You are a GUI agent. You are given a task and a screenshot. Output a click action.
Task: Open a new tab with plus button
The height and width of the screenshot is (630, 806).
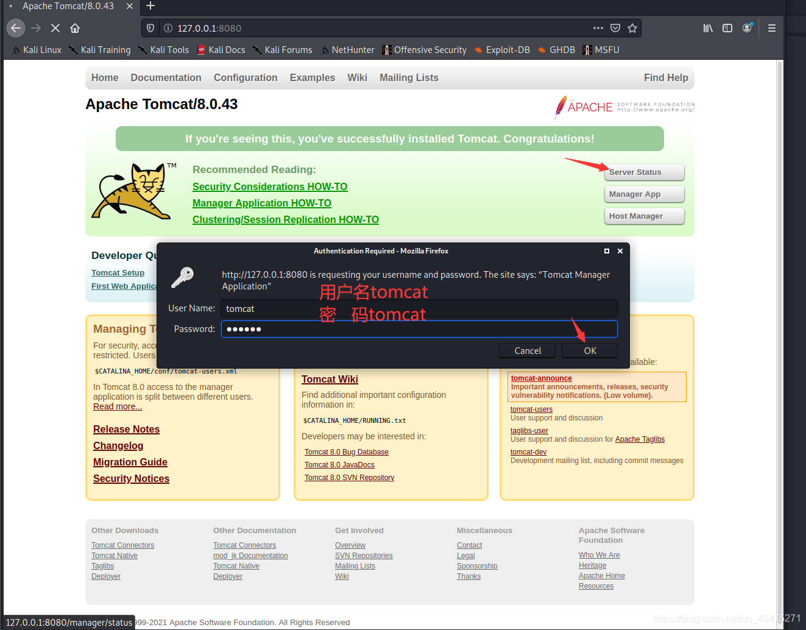tap(150, 6)
